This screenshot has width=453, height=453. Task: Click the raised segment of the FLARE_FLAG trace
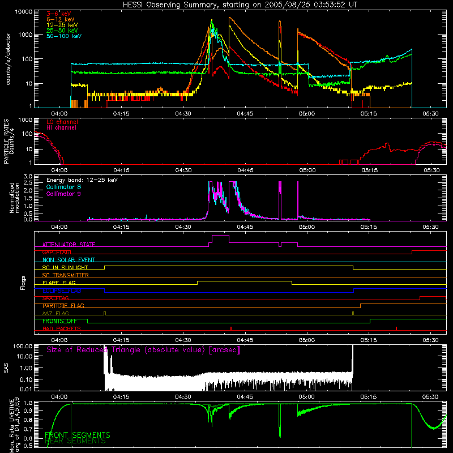[245, 281]
